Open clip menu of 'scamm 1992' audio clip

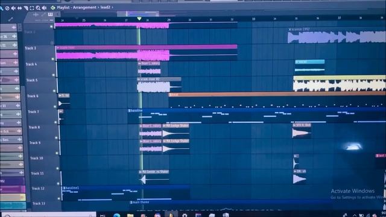(x=289, y=30)
